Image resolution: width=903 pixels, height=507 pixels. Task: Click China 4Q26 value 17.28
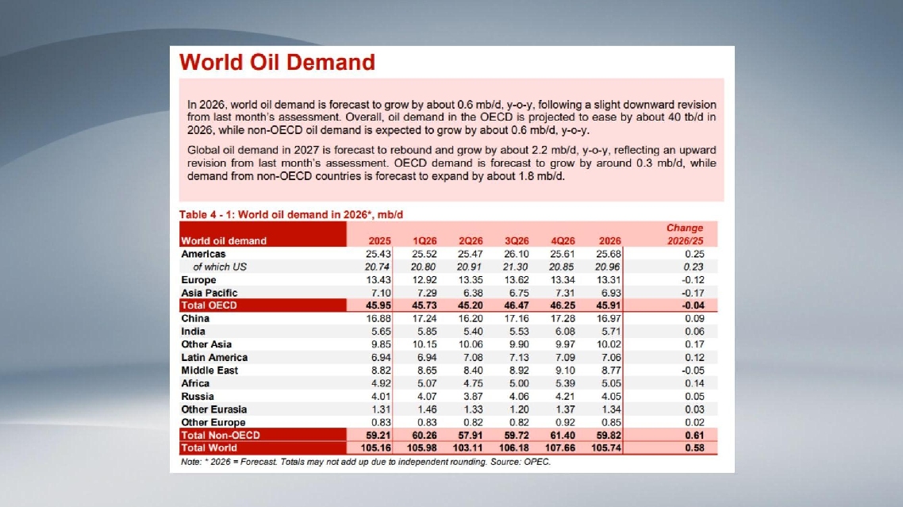[x=563, y=319]
